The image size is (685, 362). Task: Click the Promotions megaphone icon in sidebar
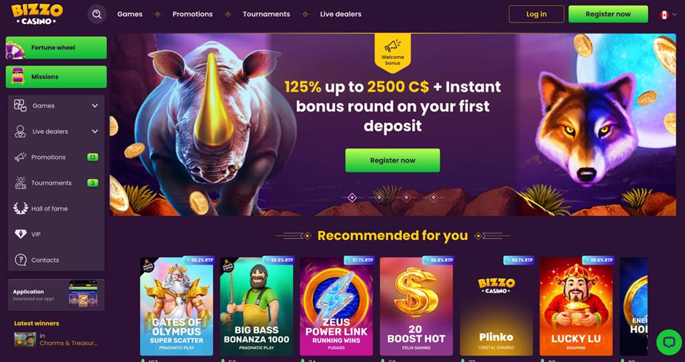pyautogui.click(x=20, y=157)
